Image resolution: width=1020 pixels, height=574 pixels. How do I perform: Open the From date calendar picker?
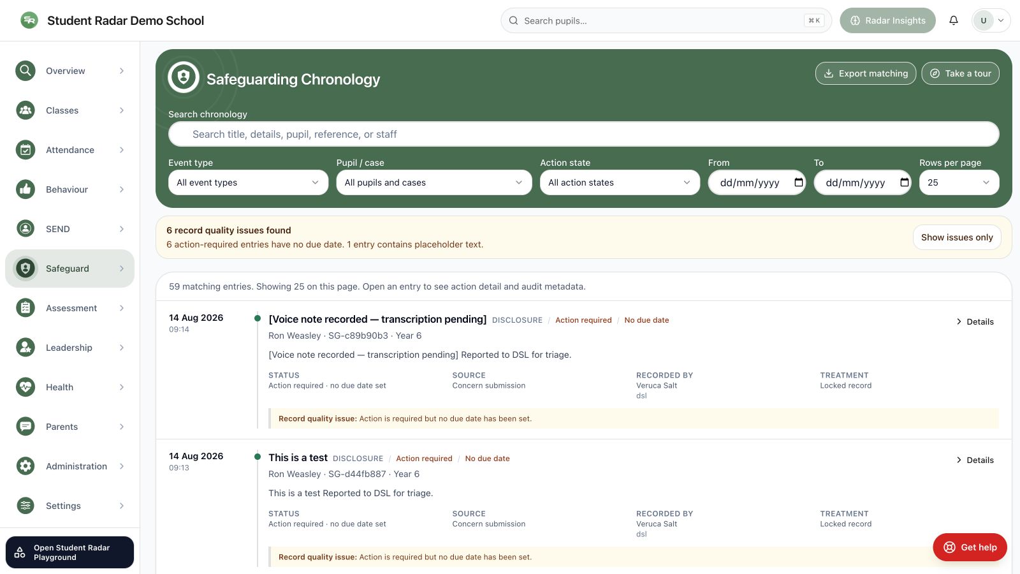coord(798,182)
